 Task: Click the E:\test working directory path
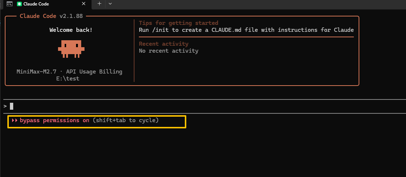[x=68, y=79]
